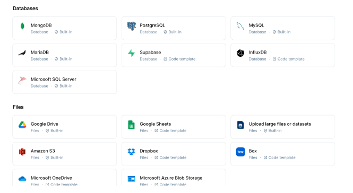The image size is (353, 193).
Task: Click the Microsoft SQL Server icon
Action: [22, 80]
